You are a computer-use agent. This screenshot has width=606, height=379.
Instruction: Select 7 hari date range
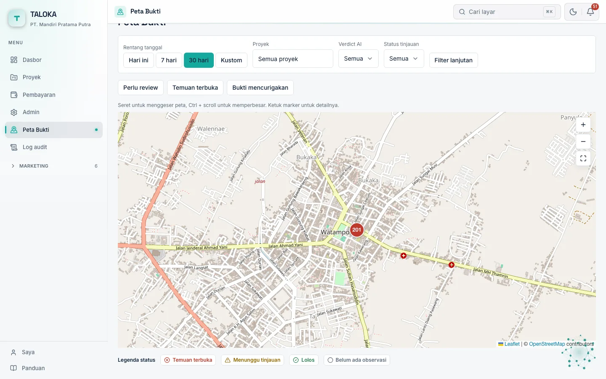click(169, 60)
